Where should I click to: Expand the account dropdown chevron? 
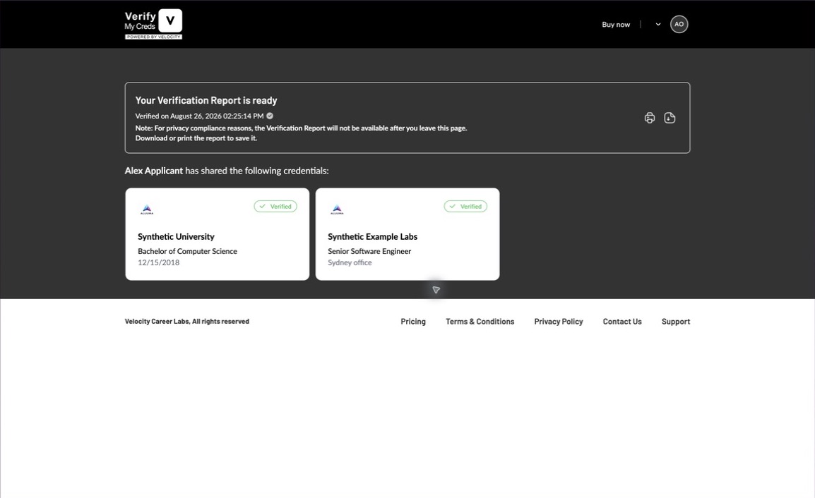(658, 25)
